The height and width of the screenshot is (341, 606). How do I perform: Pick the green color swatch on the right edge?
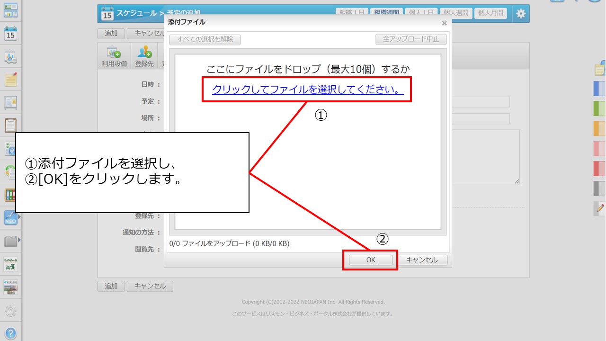pyautogui.click(x=600, y=108)
